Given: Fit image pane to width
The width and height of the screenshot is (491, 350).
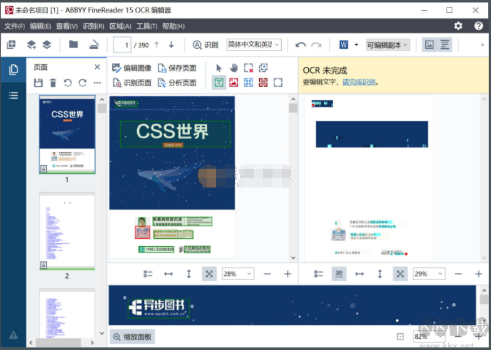Looking at the screenshot, I should point(168,274).
